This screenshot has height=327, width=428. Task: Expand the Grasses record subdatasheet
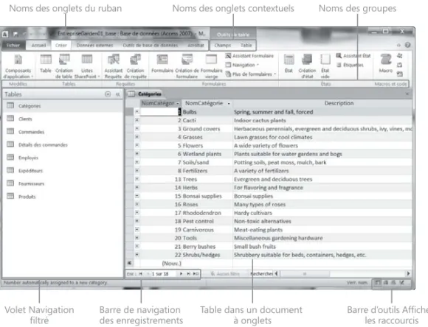(x=137, y=137)
